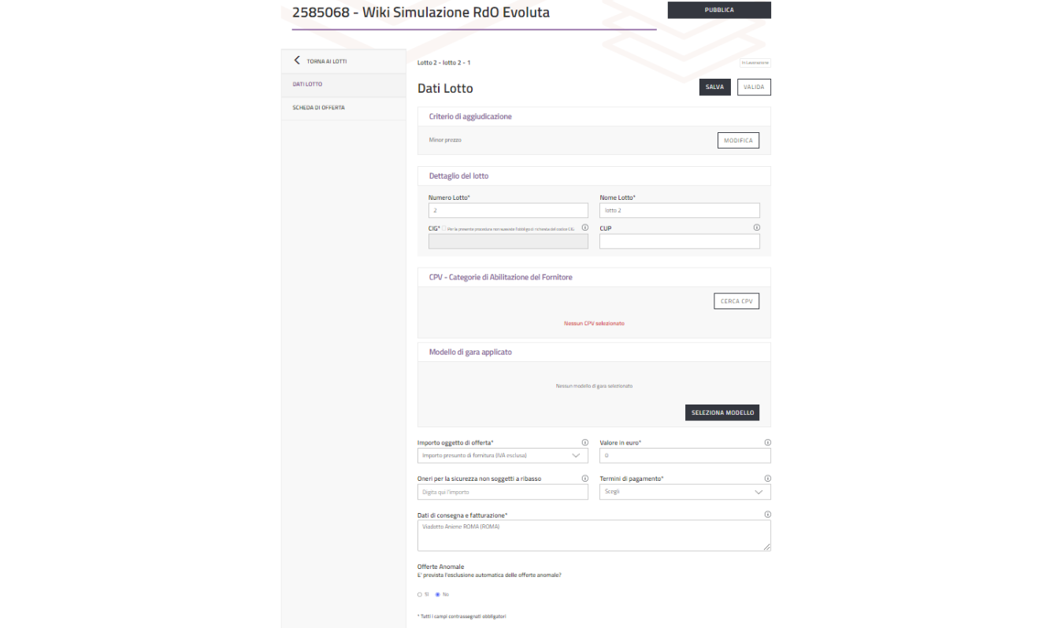Viewport: 1061px width, 628px height.
Task: Click the Termini di pagamento info icon
Action: (767, 478)
